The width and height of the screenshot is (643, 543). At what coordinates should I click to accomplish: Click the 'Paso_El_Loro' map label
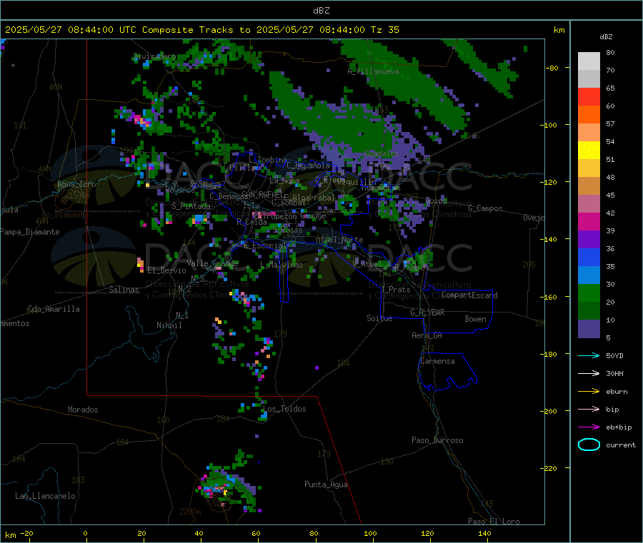tap(494, 522)
